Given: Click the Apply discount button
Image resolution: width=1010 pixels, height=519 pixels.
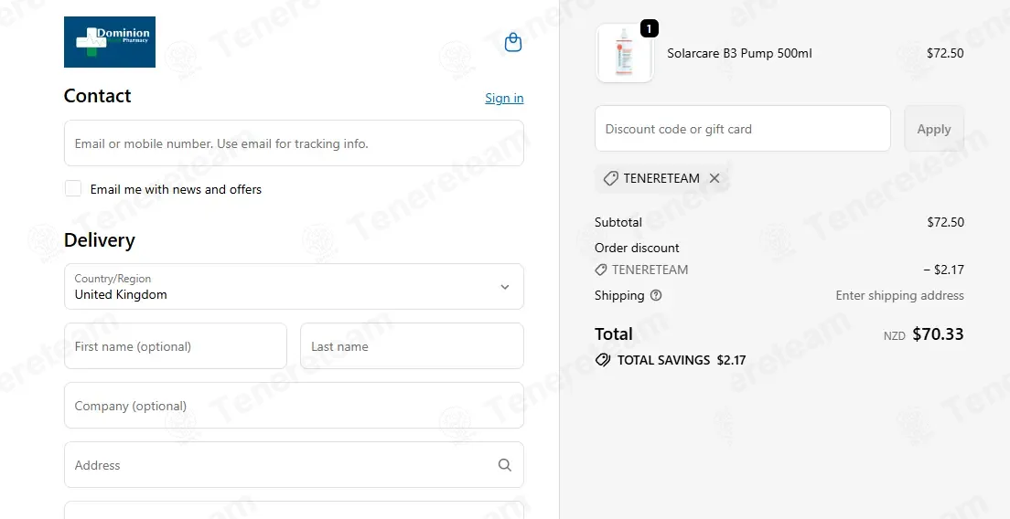Looking at the screenshot, I should [934, 129].
